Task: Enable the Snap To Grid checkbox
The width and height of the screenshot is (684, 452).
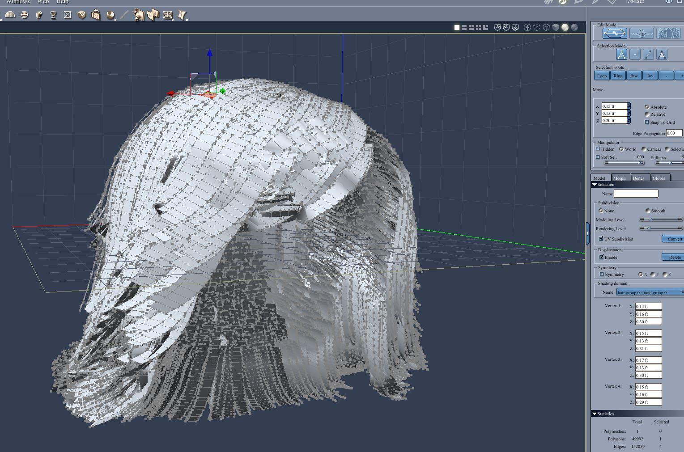Action: (x=647, y=122)
